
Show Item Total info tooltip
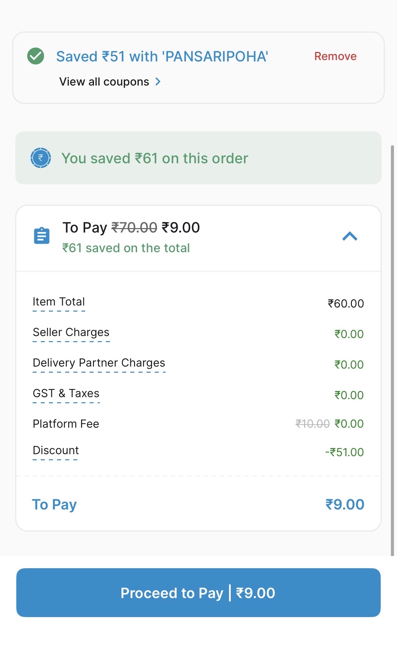coord(59,302)
